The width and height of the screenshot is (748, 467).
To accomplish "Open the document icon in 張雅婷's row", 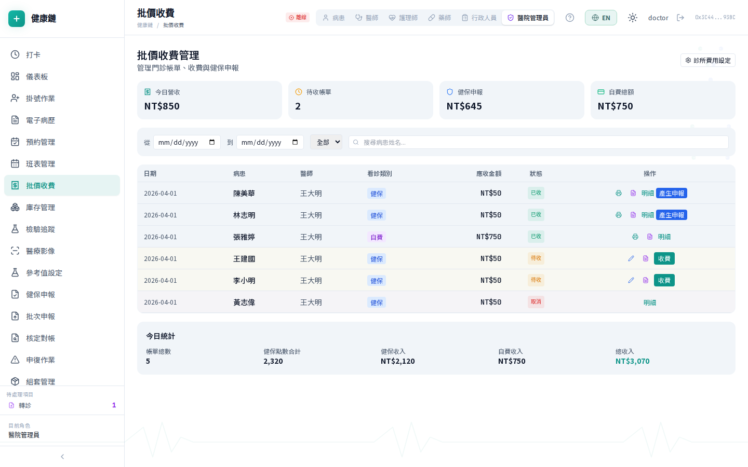I will 649,237.
